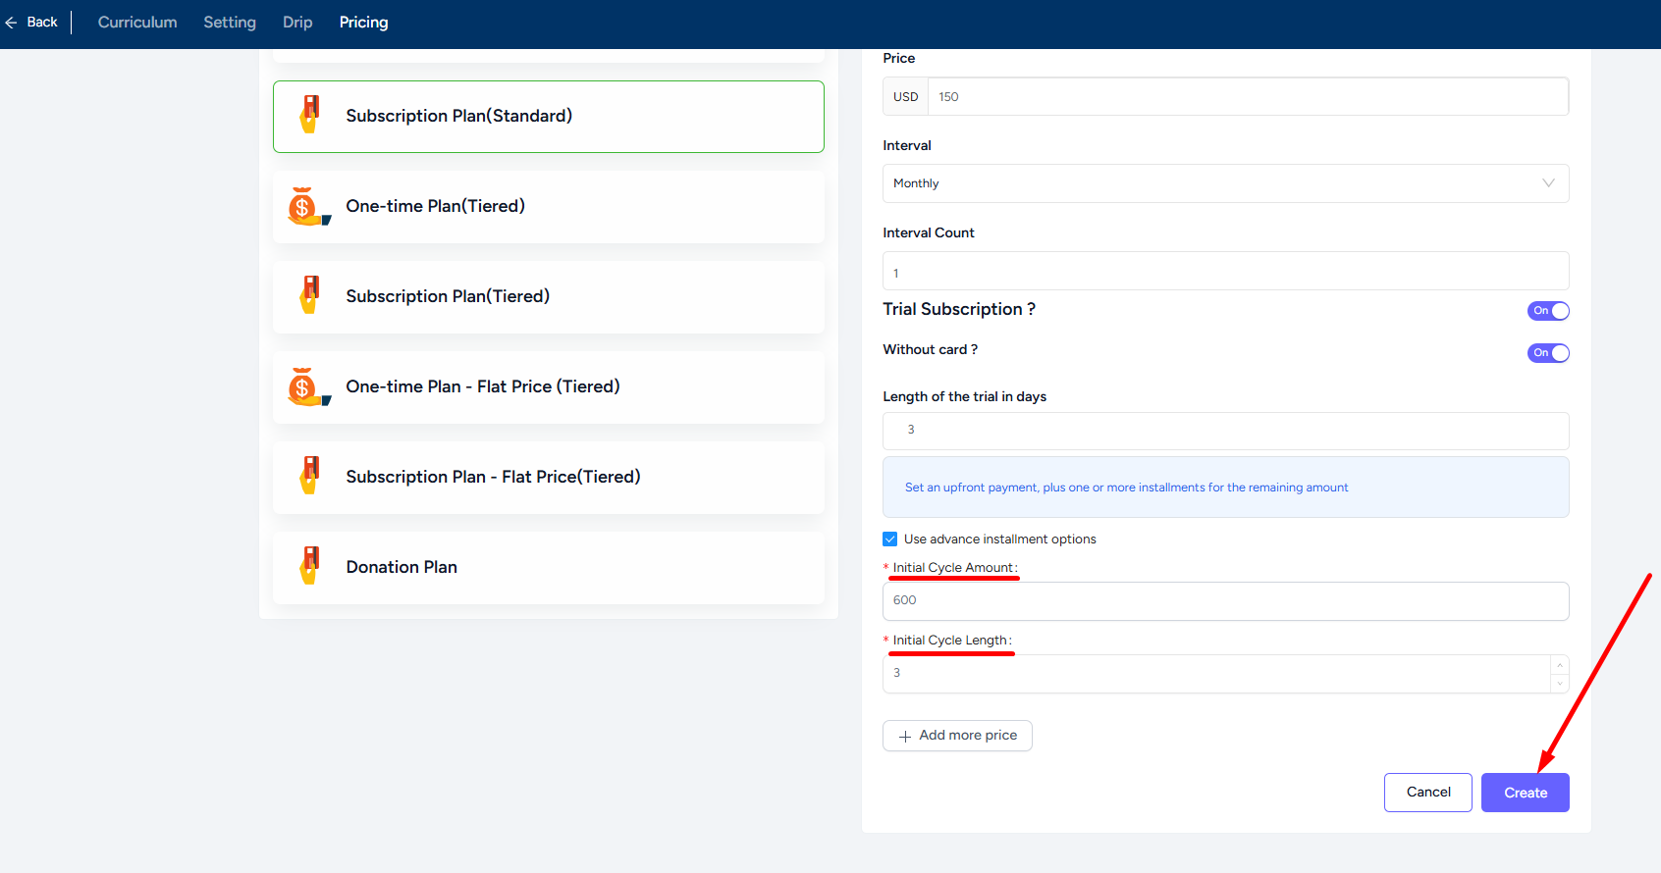Click the trial length in days field
This screenshot has width=1661, height=873.
(1225, 431)
